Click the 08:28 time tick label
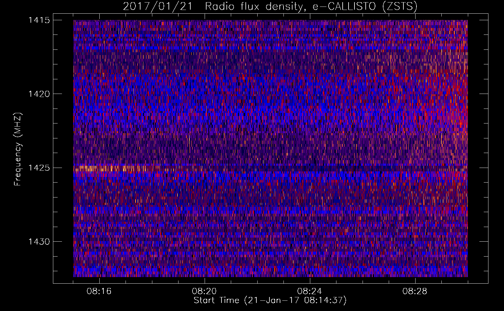Viewport: 504px width, 311px height. pos(415,291)
